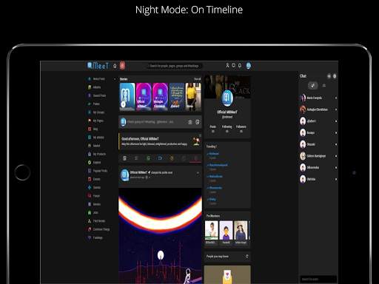Select the orange post filter tab icon
This screenshot has height=284, width=379.
(172, 158)
